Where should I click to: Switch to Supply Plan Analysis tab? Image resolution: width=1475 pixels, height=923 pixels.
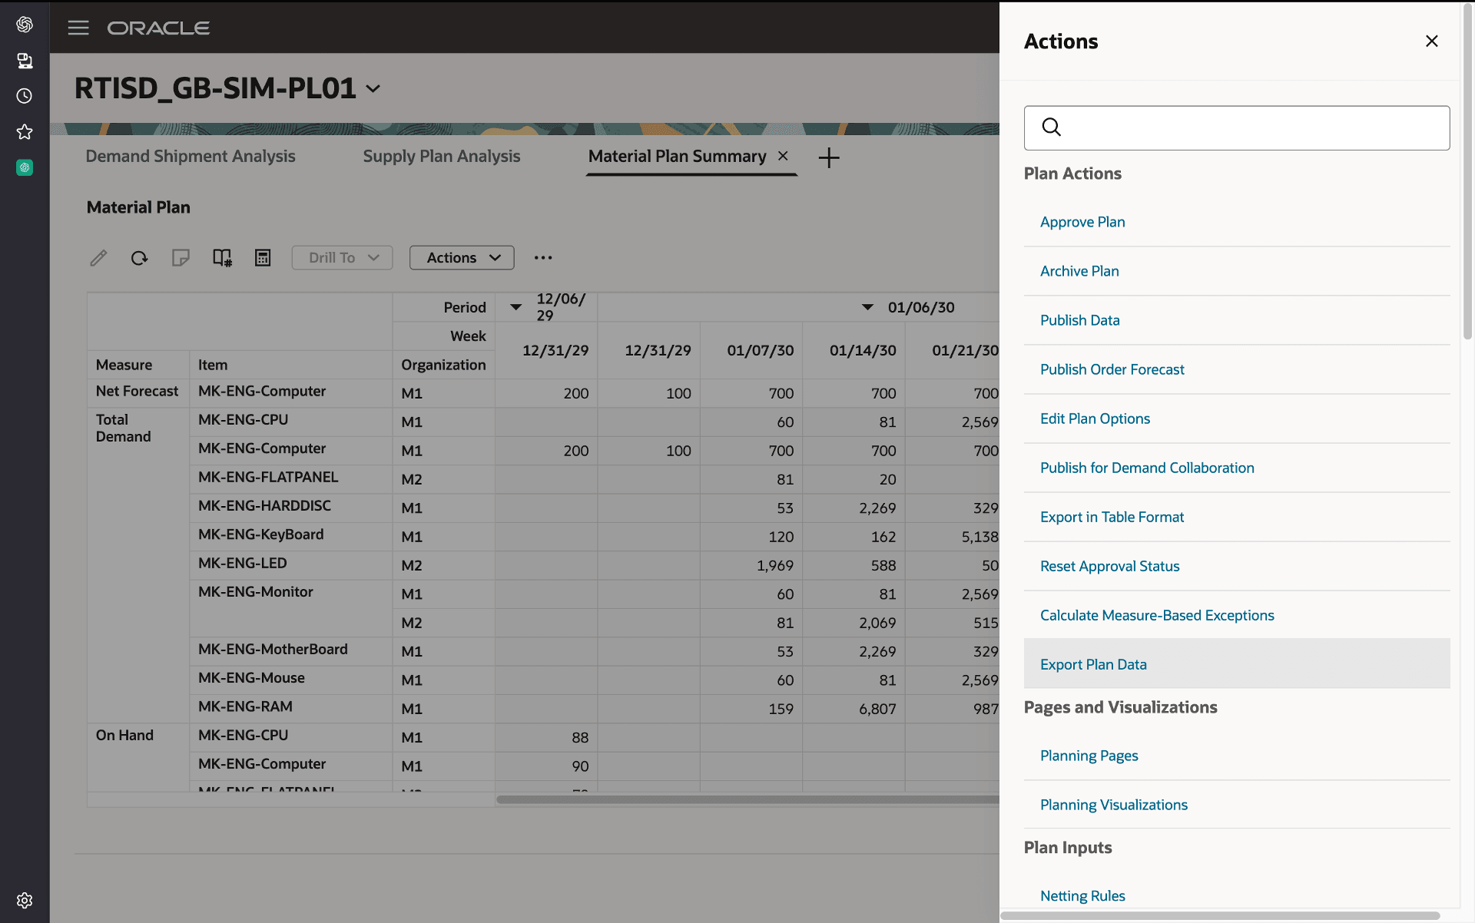(x=441, y=157)
